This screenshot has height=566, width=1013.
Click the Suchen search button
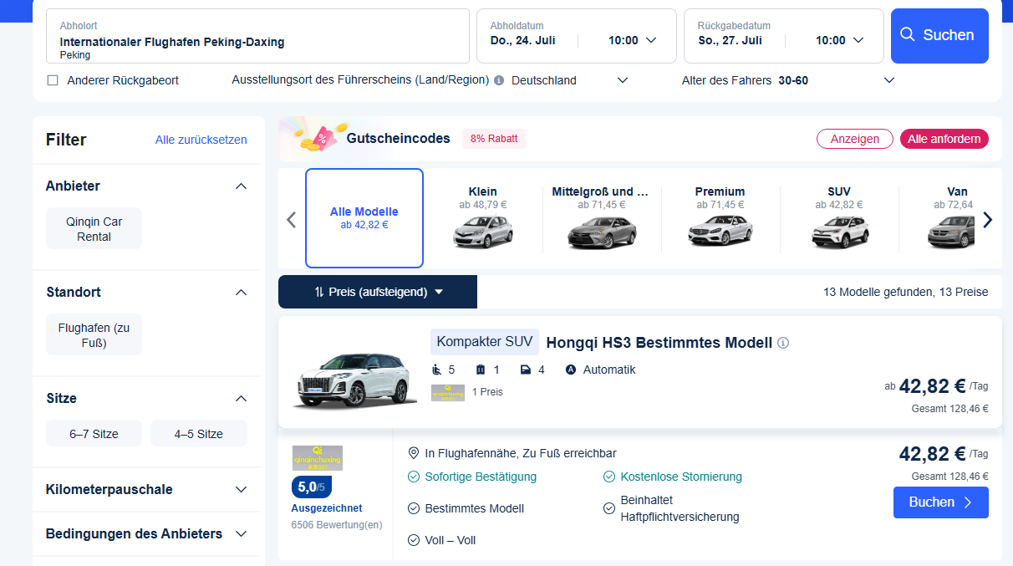click(939, 36)
